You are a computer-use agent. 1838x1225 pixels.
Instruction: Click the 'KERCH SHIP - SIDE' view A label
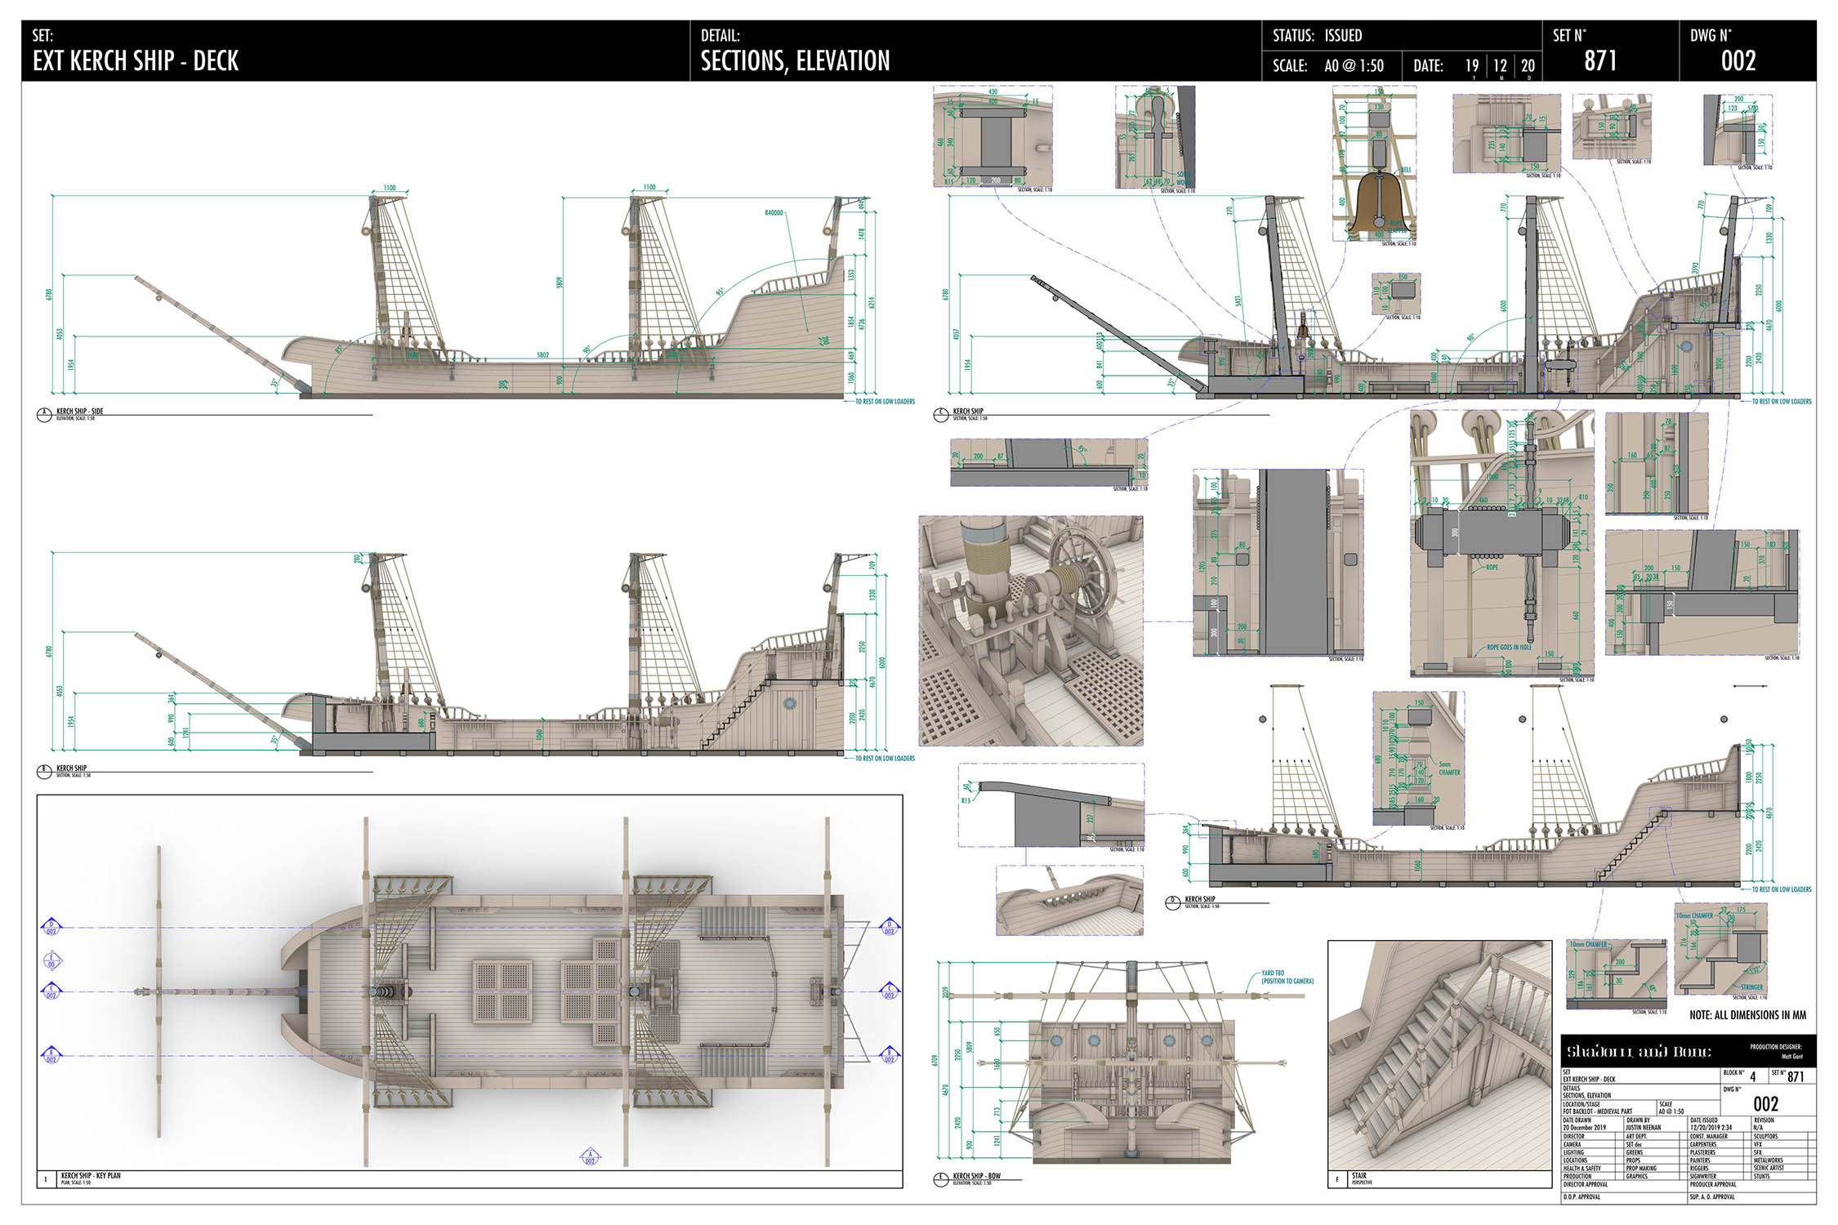[x=79, y=412]
